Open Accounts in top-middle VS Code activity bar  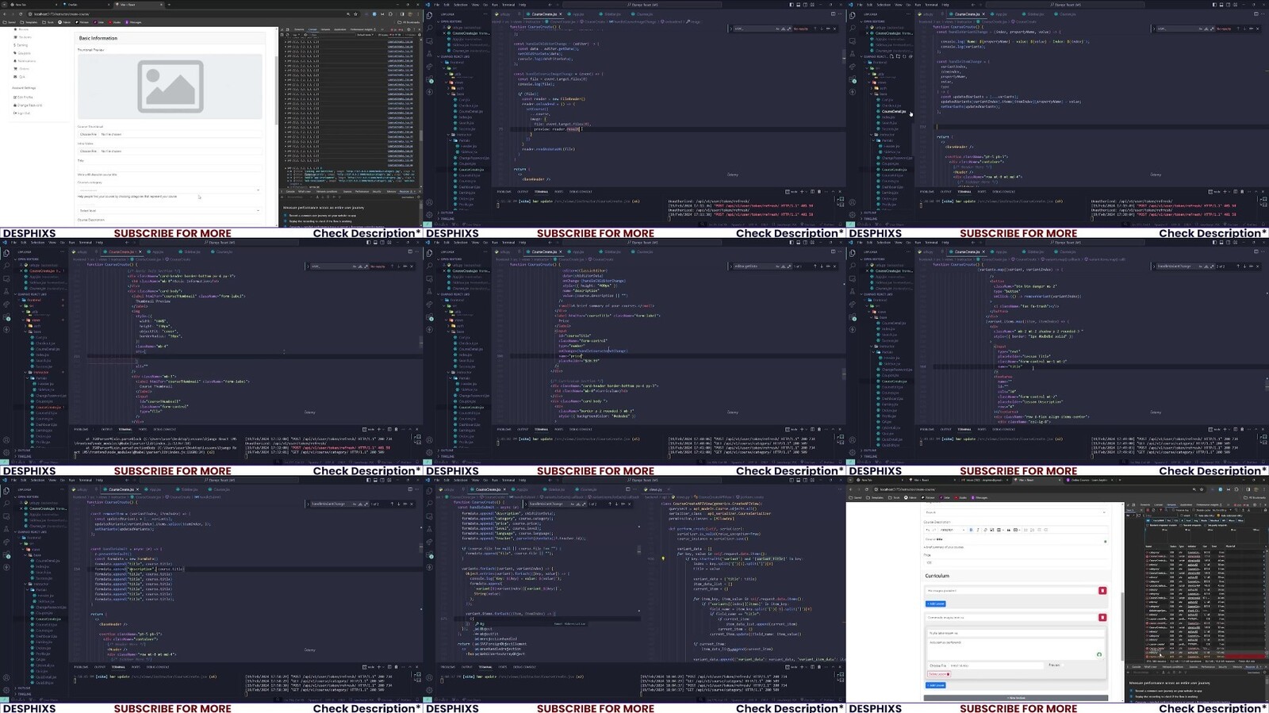click(x=430, y=202)
